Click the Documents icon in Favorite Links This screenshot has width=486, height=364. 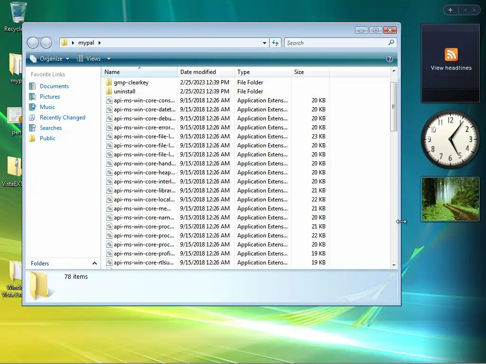[x=32, y=86]
